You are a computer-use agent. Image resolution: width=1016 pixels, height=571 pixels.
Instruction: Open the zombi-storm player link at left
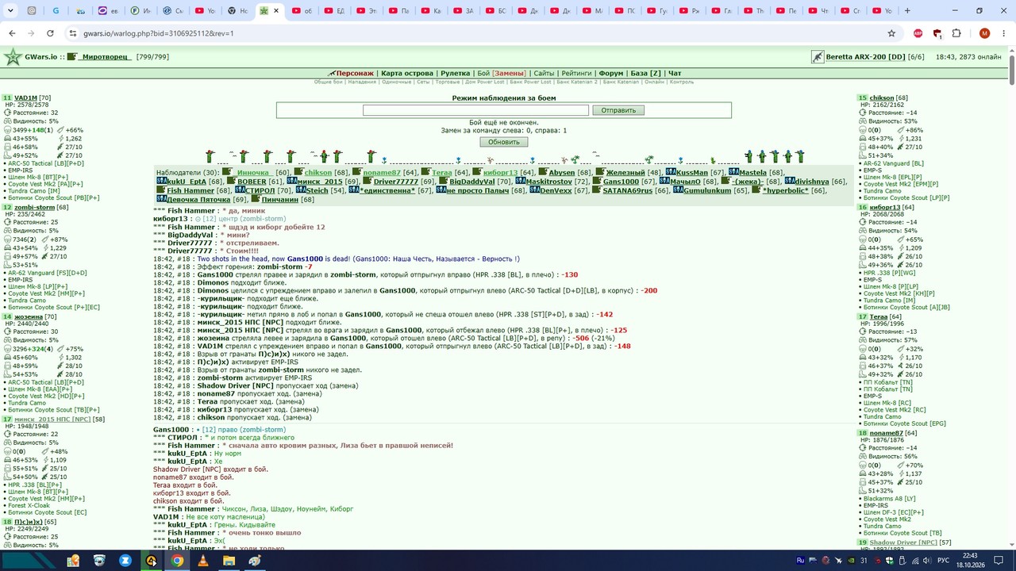tap(34, 207)
